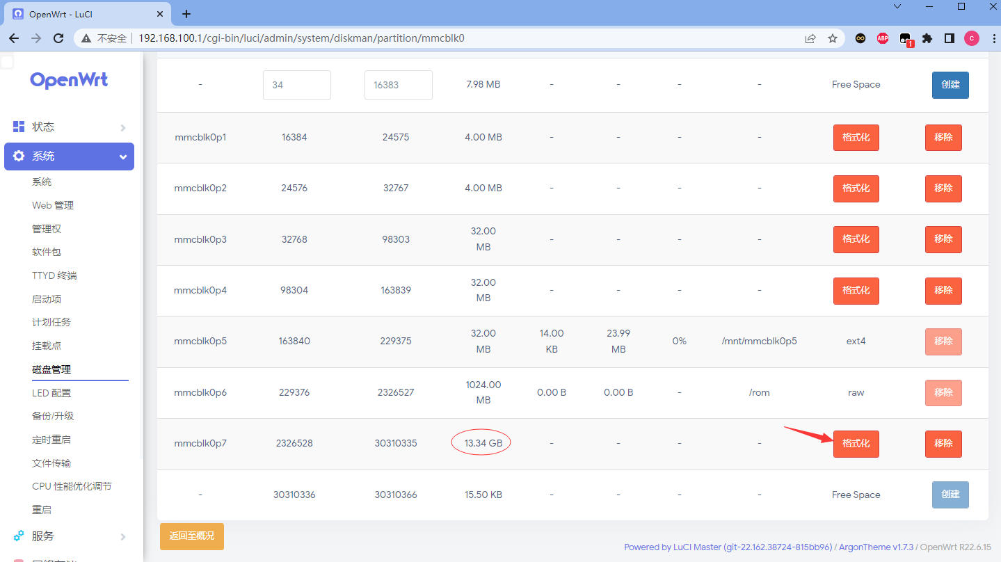Open 计划任务 page
1001x562 pixels.
point(51,322)
